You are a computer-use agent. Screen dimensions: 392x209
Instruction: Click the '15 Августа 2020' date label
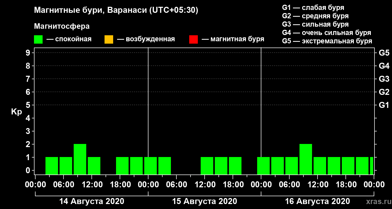[x=205, y=201]
